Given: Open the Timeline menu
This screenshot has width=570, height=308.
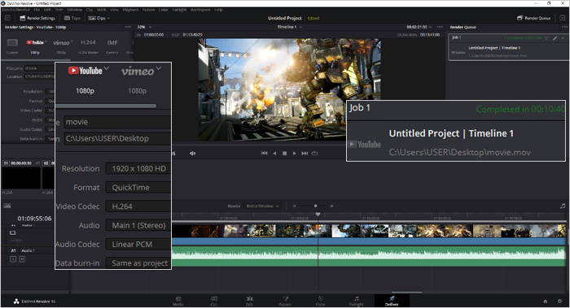Looking at the screenshot, I should 74,10.
